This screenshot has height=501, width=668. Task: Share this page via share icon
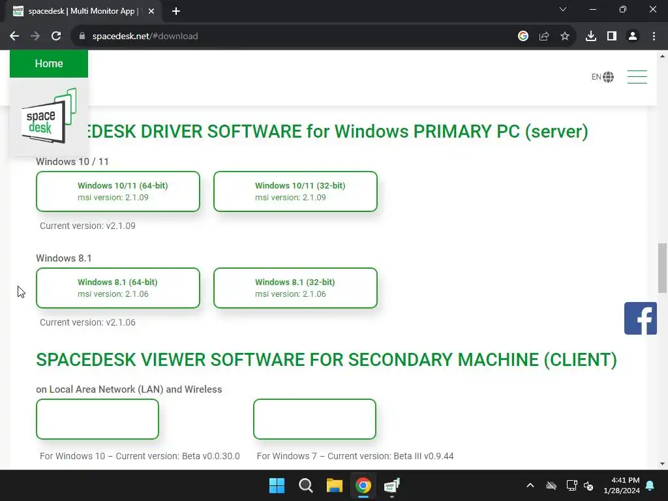[x=544, y=37]
